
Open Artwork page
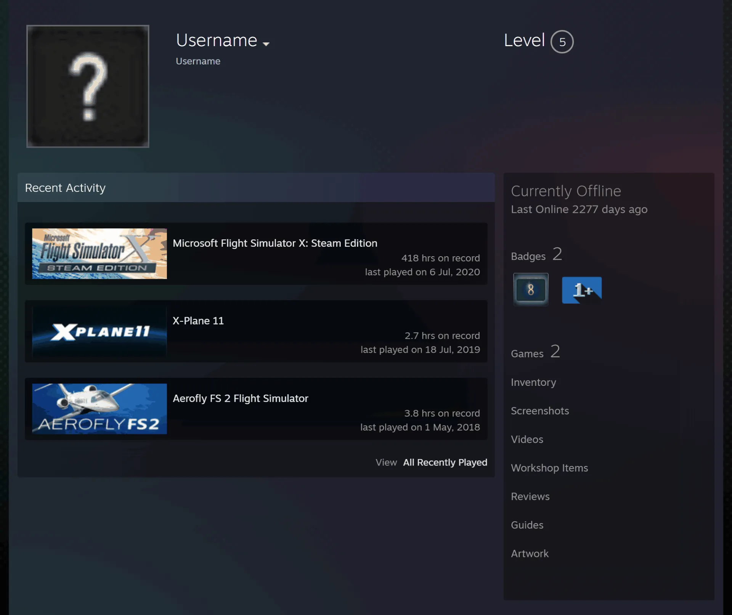(x=530, y=554)
